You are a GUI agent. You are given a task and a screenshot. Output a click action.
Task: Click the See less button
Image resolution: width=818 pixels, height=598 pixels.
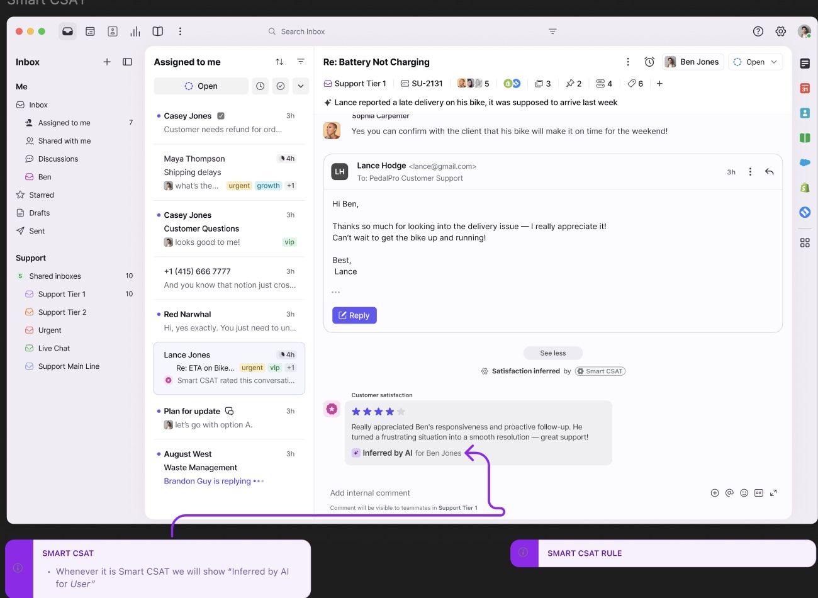tap(553, 353)
